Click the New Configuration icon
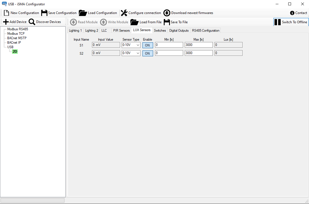The image size is (309, 204). pyautogui.click(x=6, y=13)
